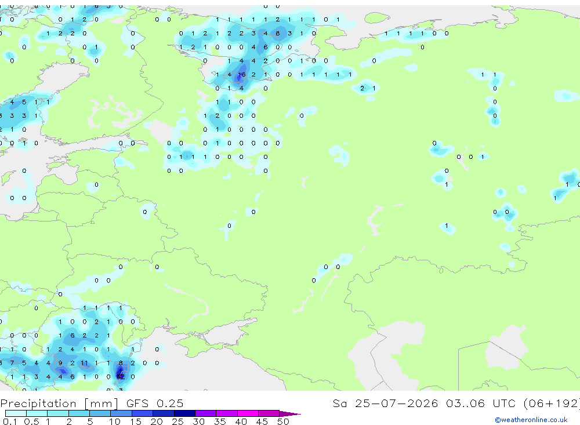Click the 'GFS 0.25' model label
The image size is (580, 425).
tap(155, 404)
